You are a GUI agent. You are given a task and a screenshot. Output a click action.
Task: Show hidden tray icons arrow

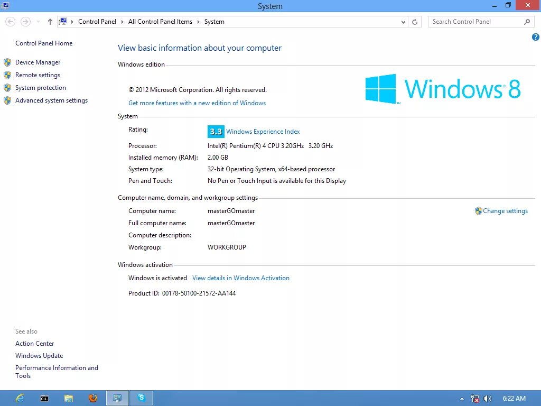point(462,399)
